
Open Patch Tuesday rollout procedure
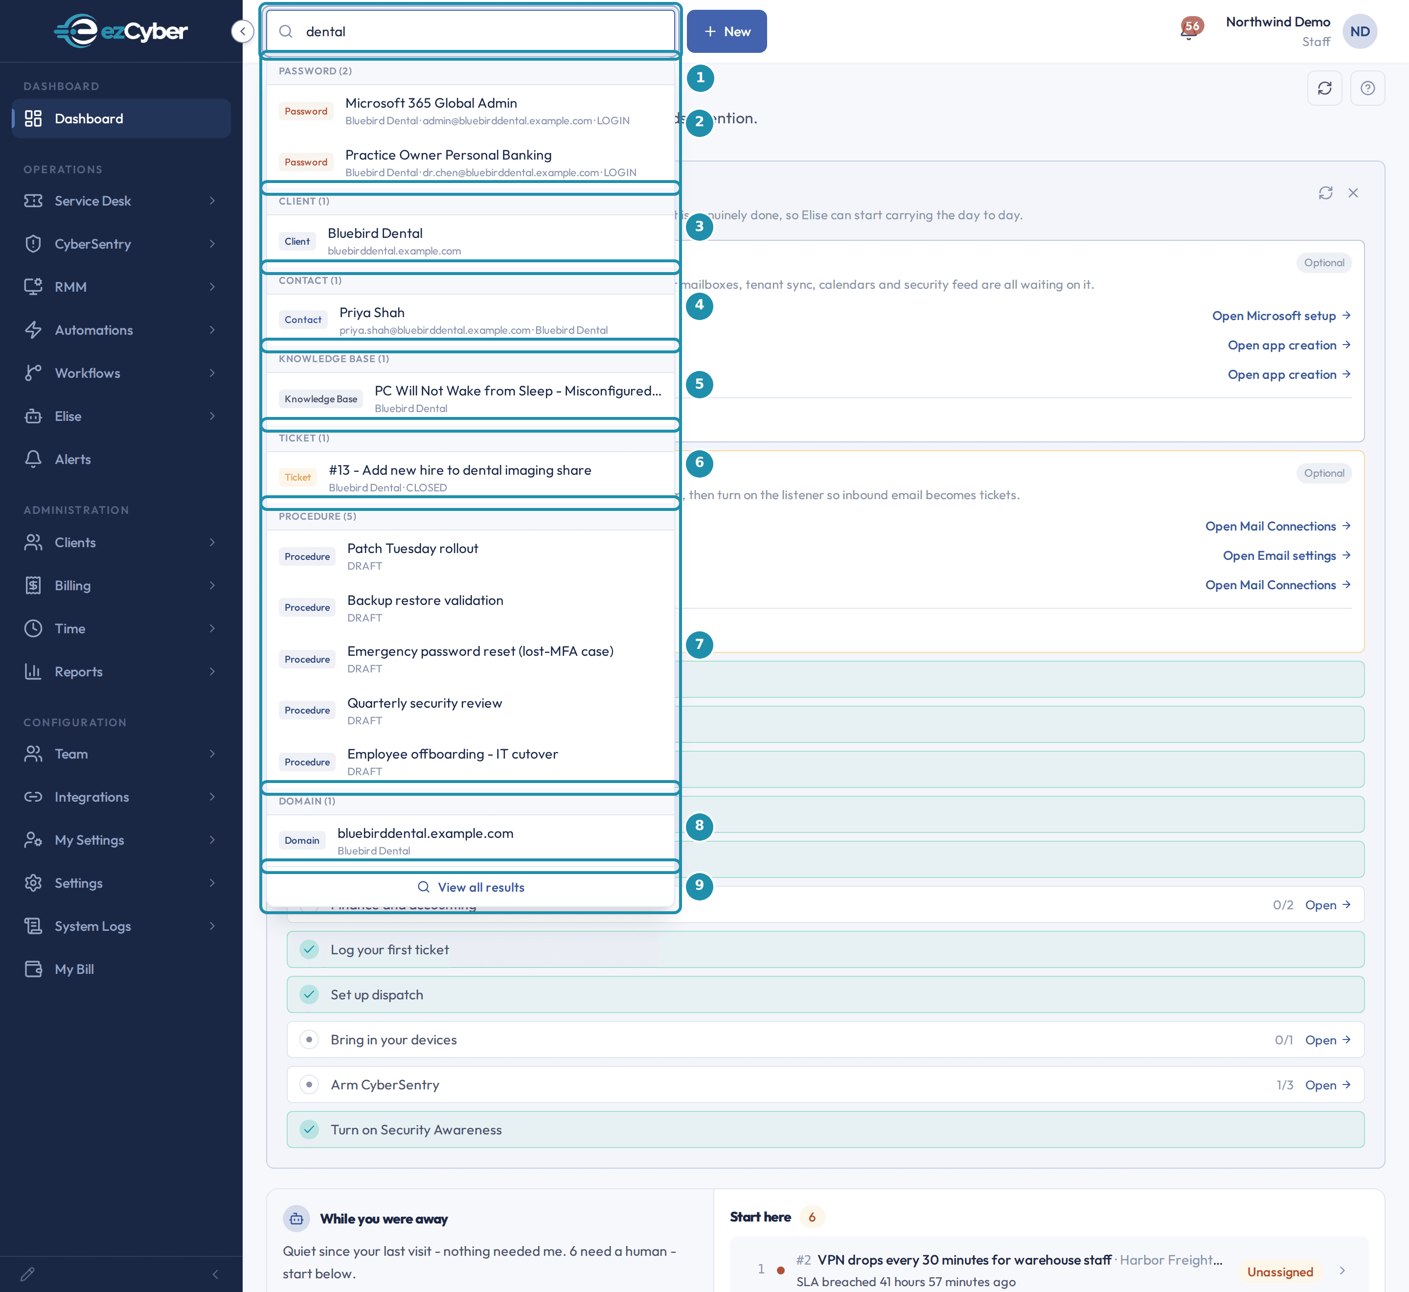tap(470, 556)
